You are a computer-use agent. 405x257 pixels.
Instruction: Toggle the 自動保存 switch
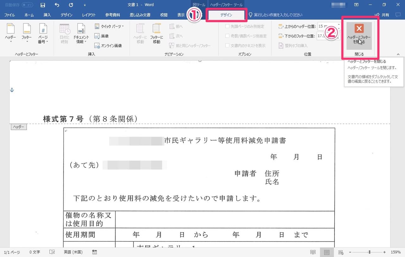pyautogui.click(x=28, y=5)
